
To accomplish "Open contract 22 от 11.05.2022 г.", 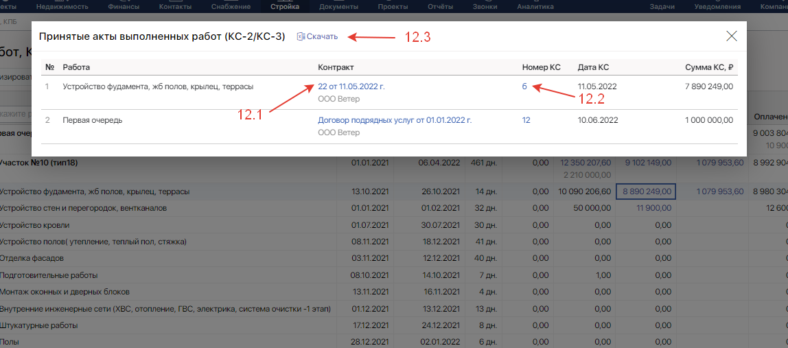I will (351, 86).
